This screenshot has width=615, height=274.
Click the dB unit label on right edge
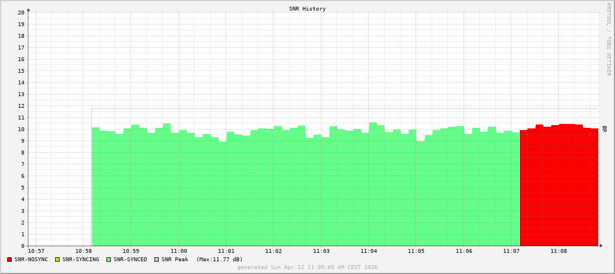[x=605, y=129]
